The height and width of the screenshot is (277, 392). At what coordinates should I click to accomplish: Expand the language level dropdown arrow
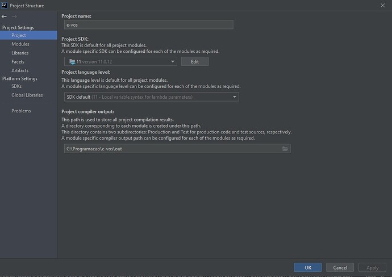[235, 97]
